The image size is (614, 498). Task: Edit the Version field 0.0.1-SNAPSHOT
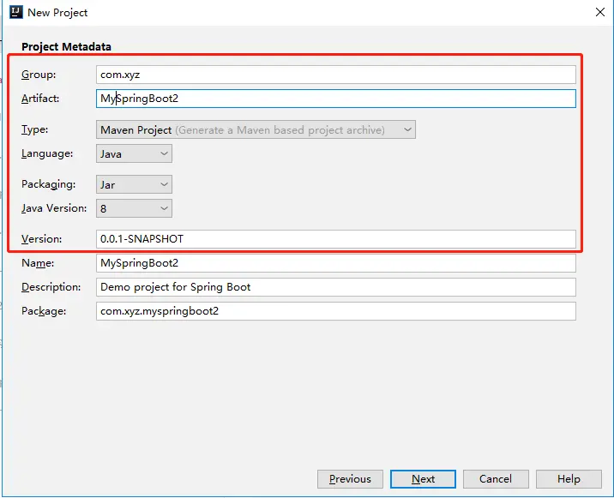coord(335,239)
